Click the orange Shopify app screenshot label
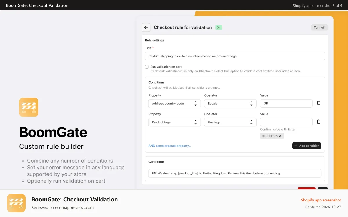The width and height of the screenshot is (348, 217). click(x=321, y=200)
